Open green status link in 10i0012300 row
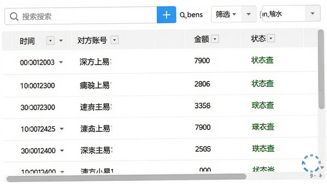Screen dimensions: 327x184 point(262,83)
